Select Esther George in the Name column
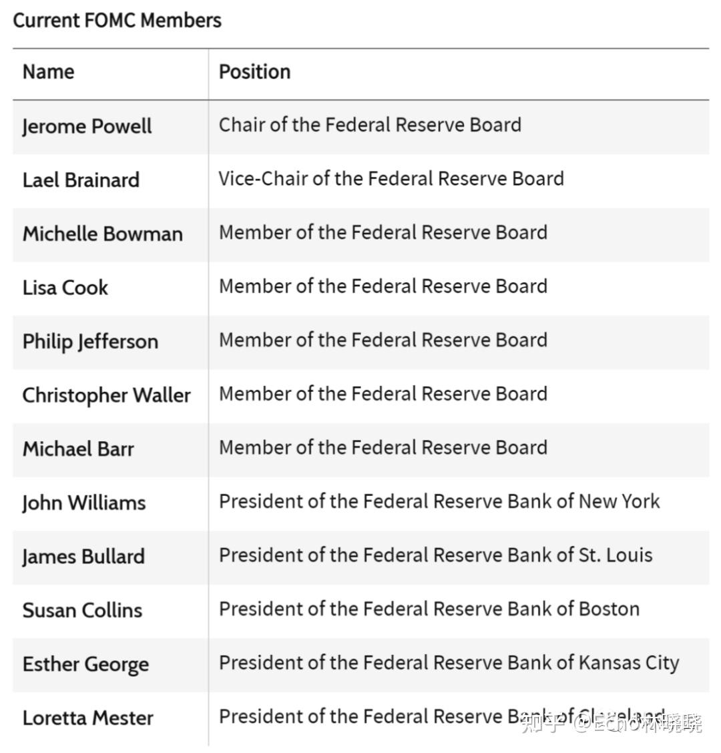The image size is (721, 753). (x=85, y=664)
